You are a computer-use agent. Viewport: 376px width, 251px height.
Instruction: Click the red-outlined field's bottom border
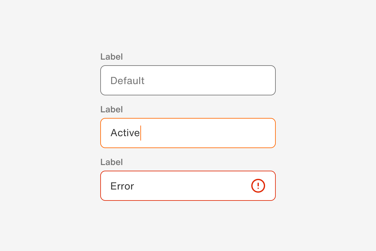coord(188,200)
